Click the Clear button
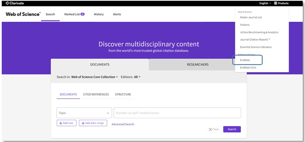This screenshot has width=305, height=142. point(214,129)
